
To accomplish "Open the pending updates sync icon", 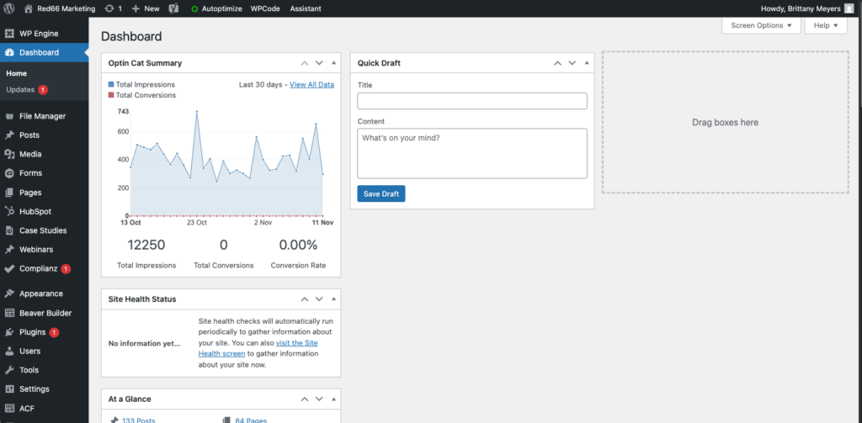I will 109,8.
